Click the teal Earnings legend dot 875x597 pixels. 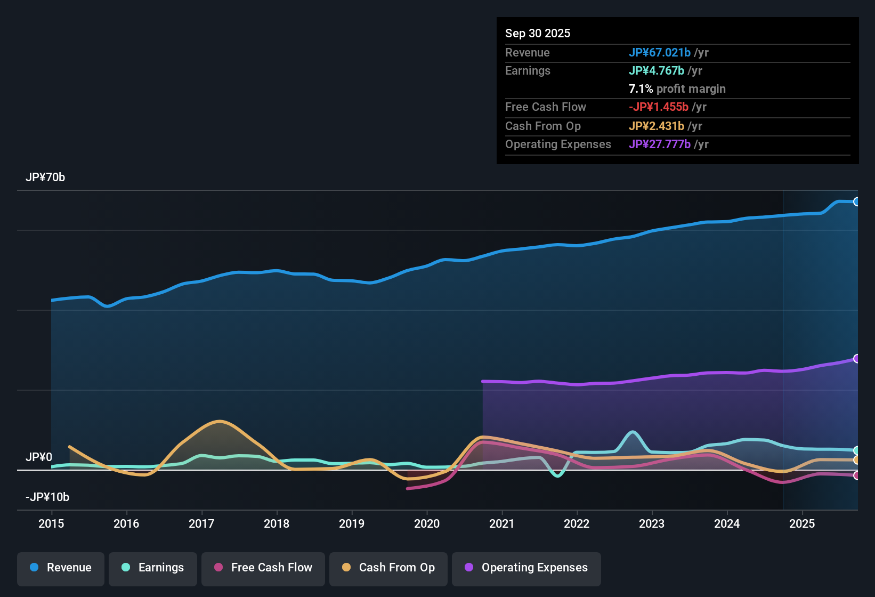pyautogui.click(x=126, y=568)
